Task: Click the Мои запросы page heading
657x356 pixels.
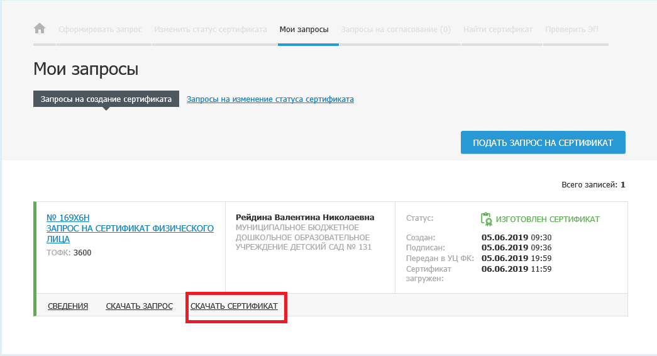Action: coord(86,69)
